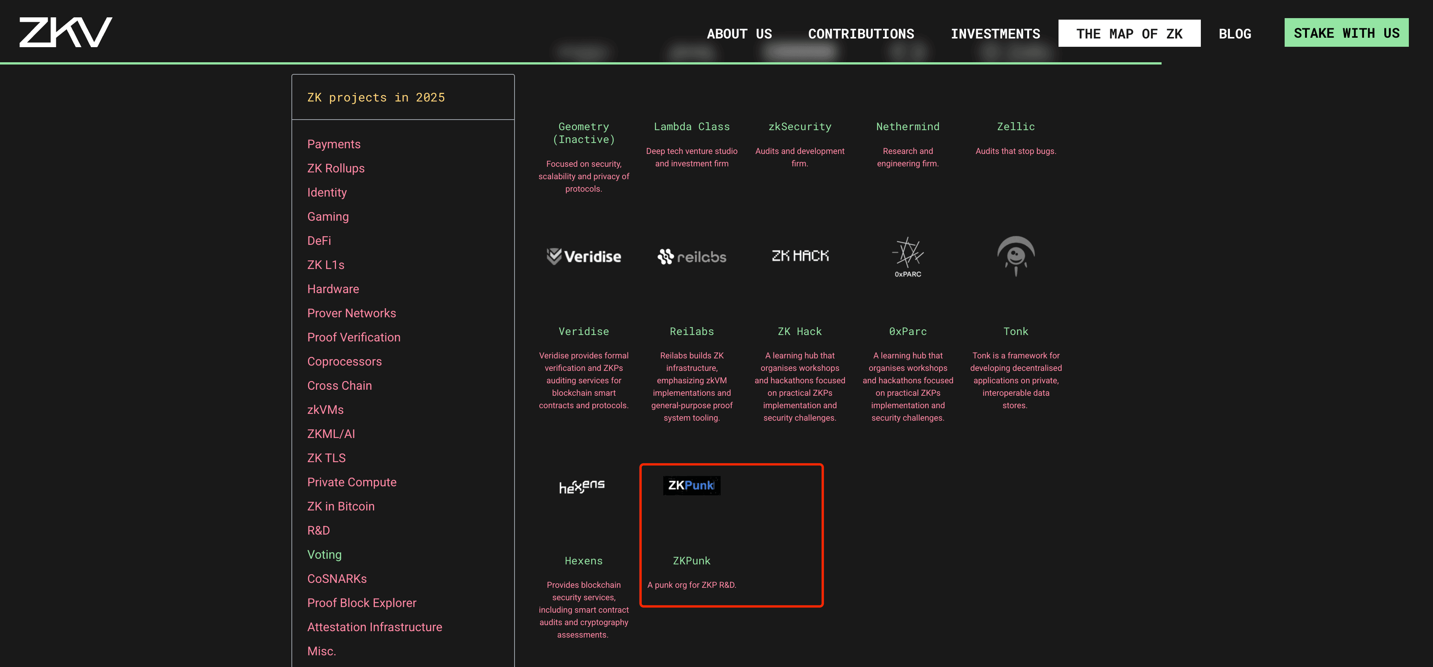The height and width of the screenshot is (667, 1433).
Task: Open Nethermind project title
Action: [908, 127]
